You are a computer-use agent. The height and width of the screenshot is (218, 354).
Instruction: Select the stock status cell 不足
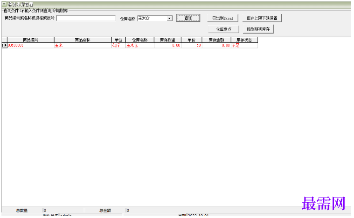coord(244,45)
